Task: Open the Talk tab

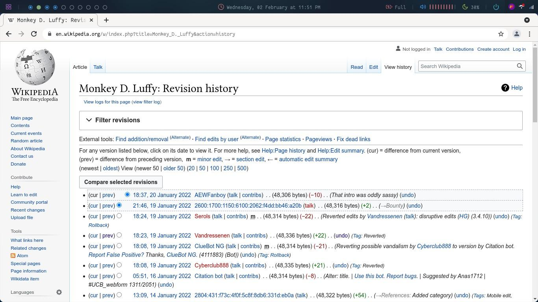Action: (98, 67)
